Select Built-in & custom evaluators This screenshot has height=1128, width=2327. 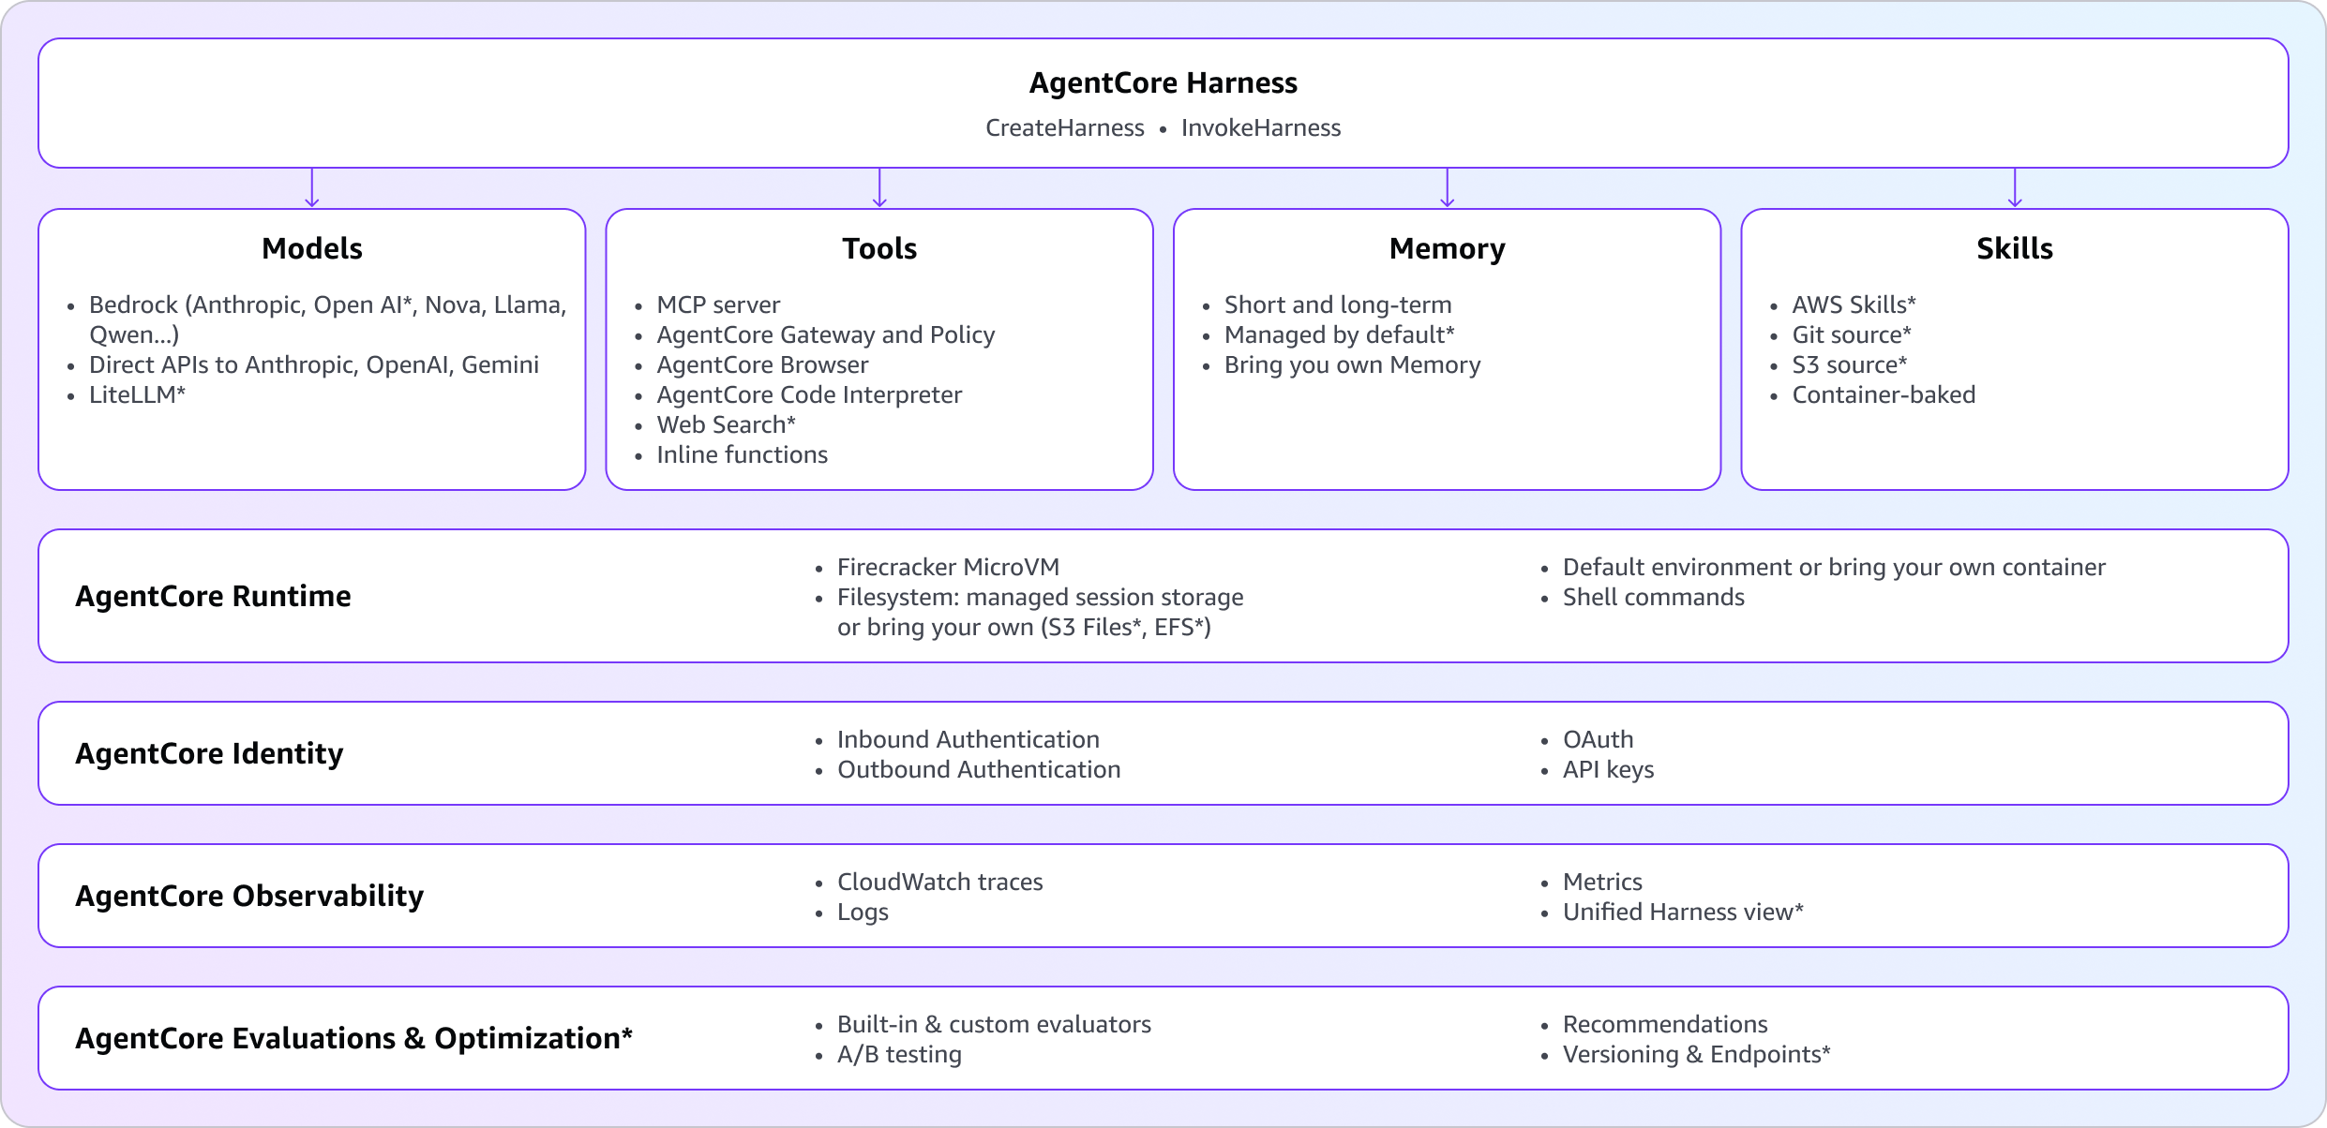pos(994,1024)
